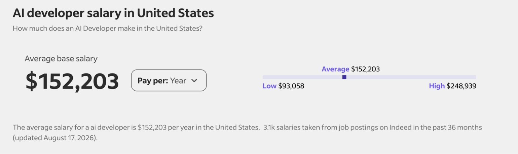Click the chevron arrow next to Year

click(x=194, y=81)
